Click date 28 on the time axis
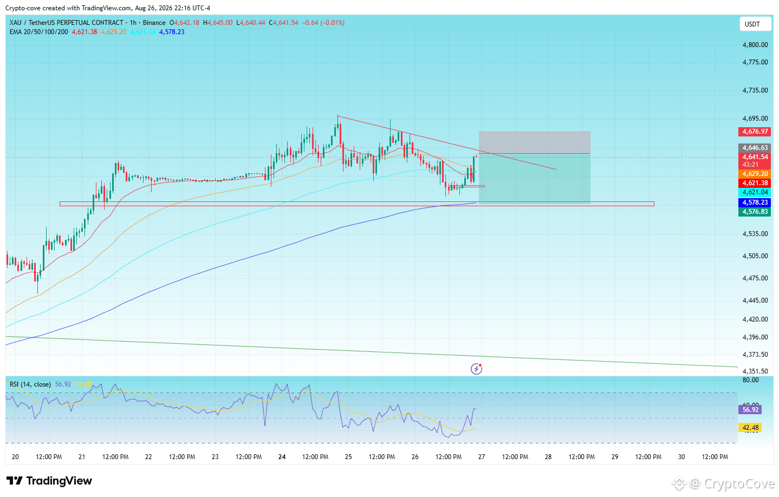The image size is (779, 497). (x=548, y=457)
